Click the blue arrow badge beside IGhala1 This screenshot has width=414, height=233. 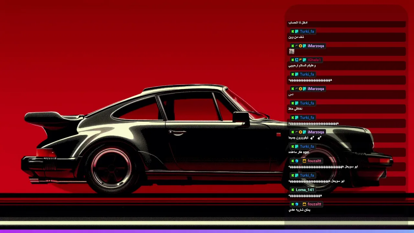pyautogui.click(x=297, y=60)
